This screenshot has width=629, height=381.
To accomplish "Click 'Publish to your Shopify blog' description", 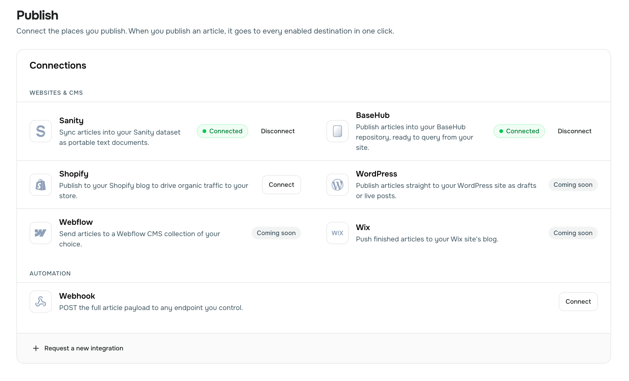I will point(154,191).
